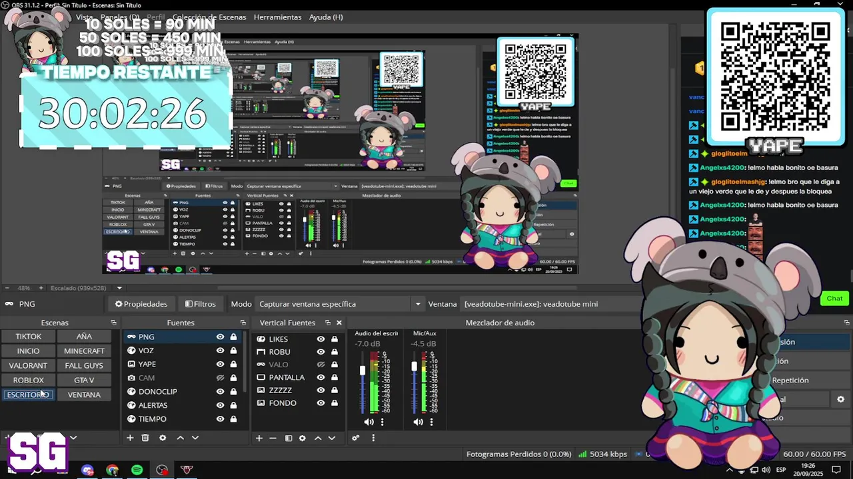Open Vertical Fuentes filters icon

289,438
